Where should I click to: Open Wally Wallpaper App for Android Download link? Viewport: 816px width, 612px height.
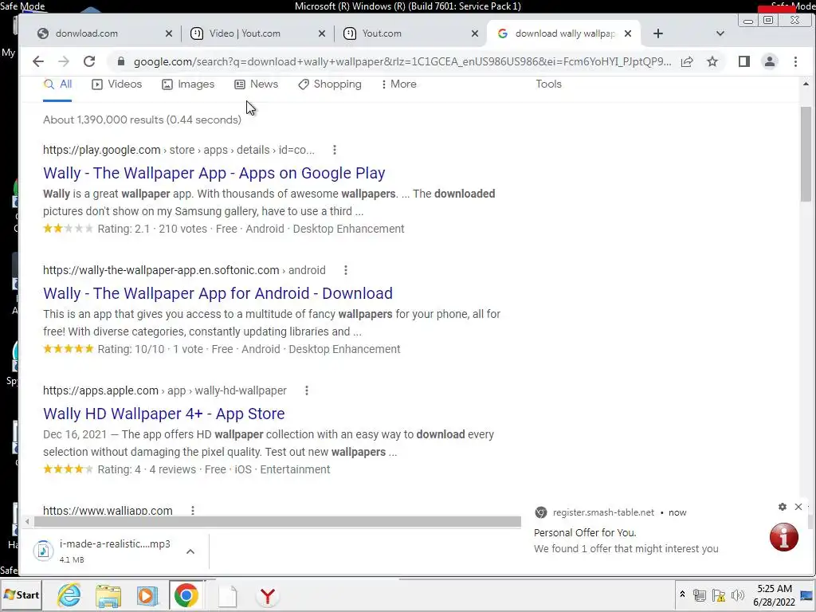[218, 293]
